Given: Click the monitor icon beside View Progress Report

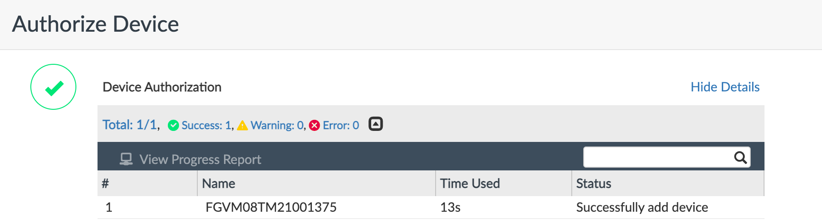Looking at the screenshot, I should (126, 159).
